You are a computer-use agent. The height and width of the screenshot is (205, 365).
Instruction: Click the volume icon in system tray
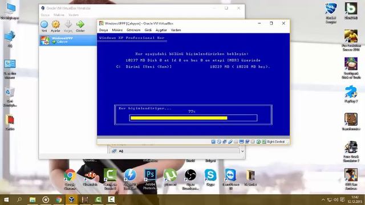[336, 200]
